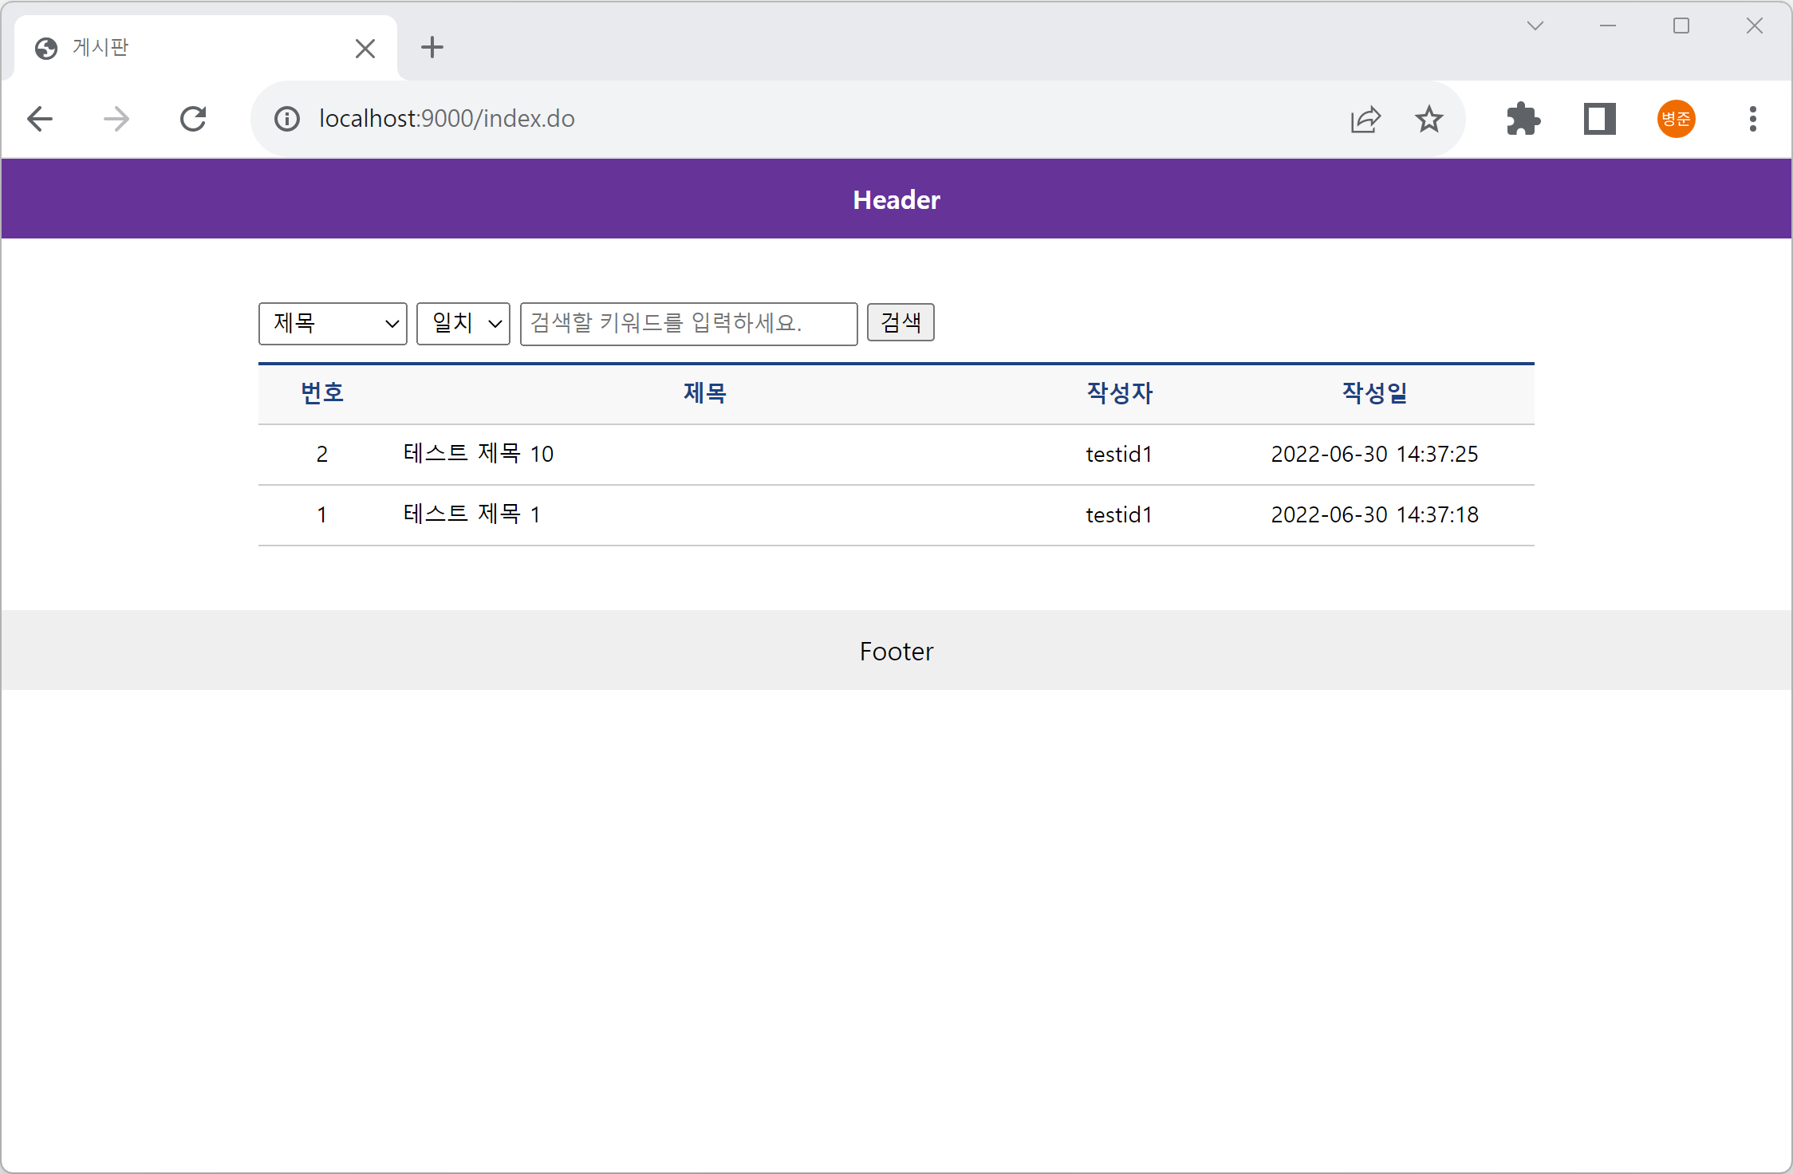Bookmark this page with star icon
The width and height of the screenshot is (1793, 1174).
tap(1428, 120)
